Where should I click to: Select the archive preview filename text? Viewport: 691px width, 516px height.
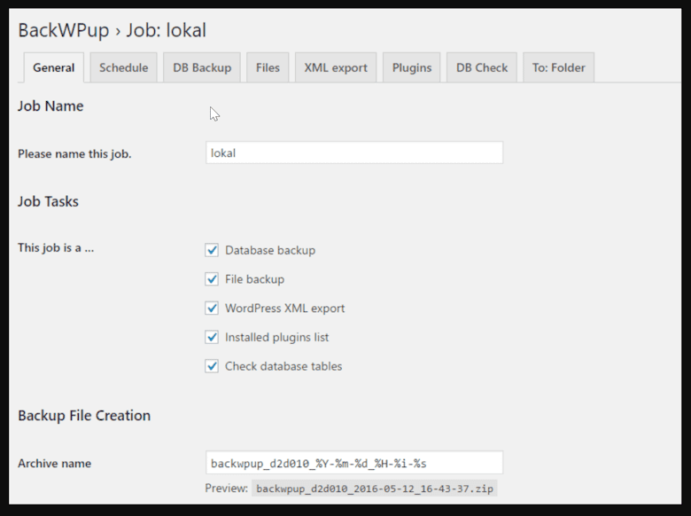coord(375,489)
